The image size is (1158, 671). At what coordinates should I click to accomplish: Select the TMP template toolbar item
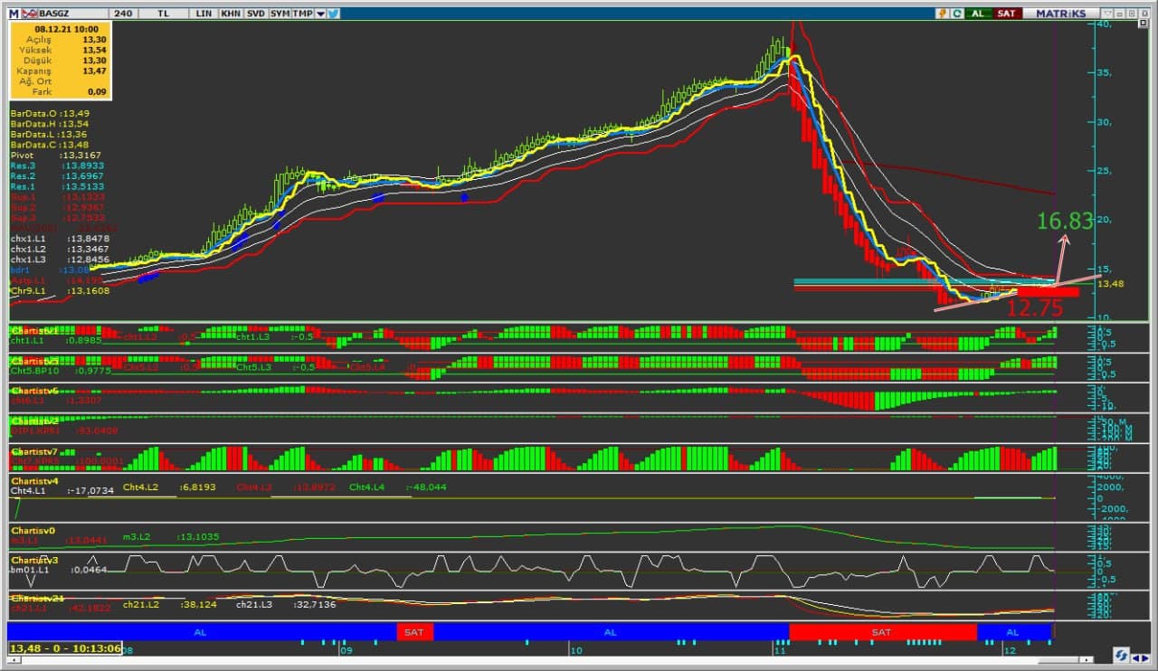click(303, 14)
